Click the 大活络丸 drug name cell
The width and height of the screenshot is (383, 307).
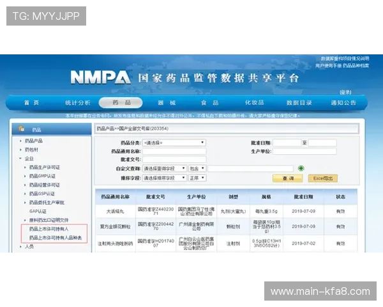[116, 211]
